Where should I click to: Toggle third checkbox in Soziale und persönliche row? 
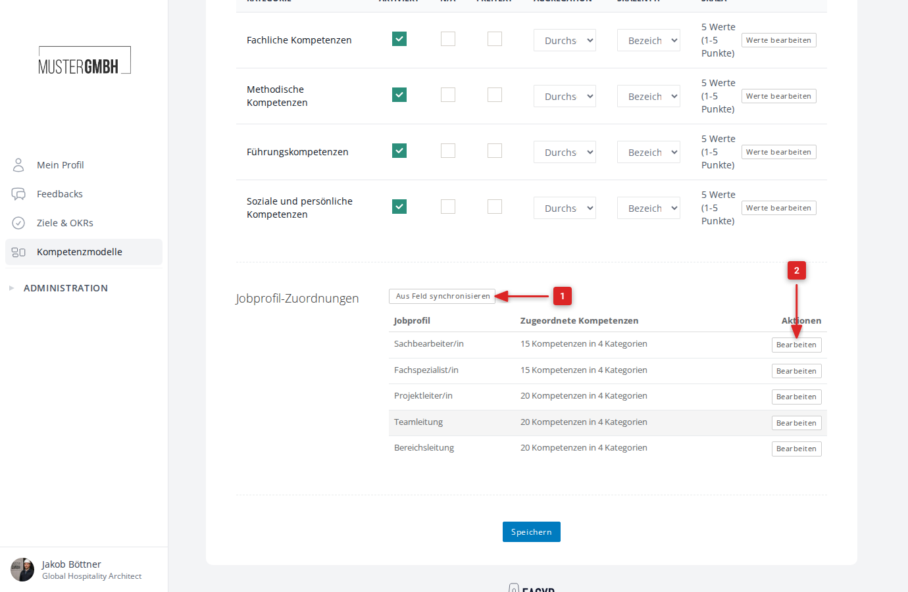click(x=495, y=207)
